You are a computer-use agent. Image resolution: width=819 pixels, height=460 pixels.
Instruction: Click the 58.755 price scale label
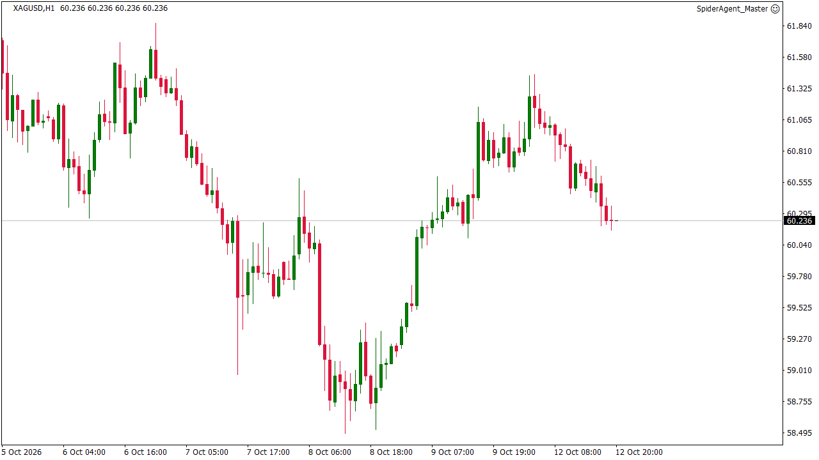799,402
